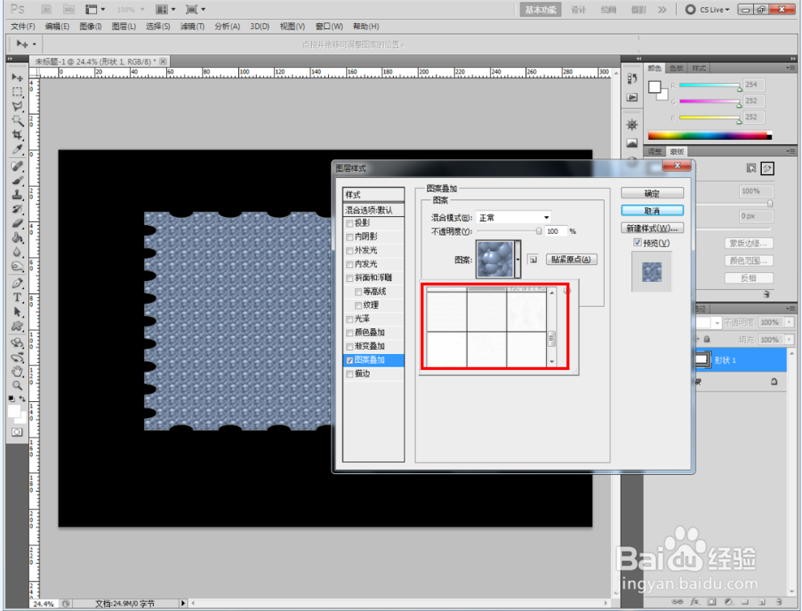802x611 pixels.
Task: Enable the 斜面和浮雕 bevel checkbox
Action: [350, 278]
